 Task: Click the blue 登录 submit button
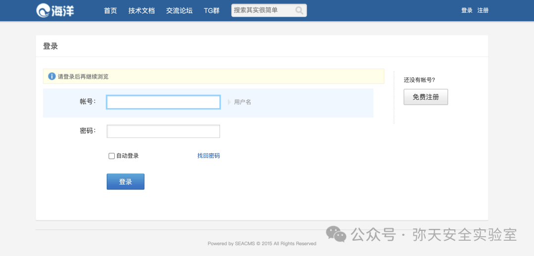(126, 182)
